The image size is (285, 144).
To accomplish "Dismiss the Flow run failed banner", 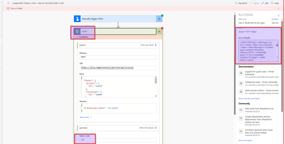I will pos(279,8).
